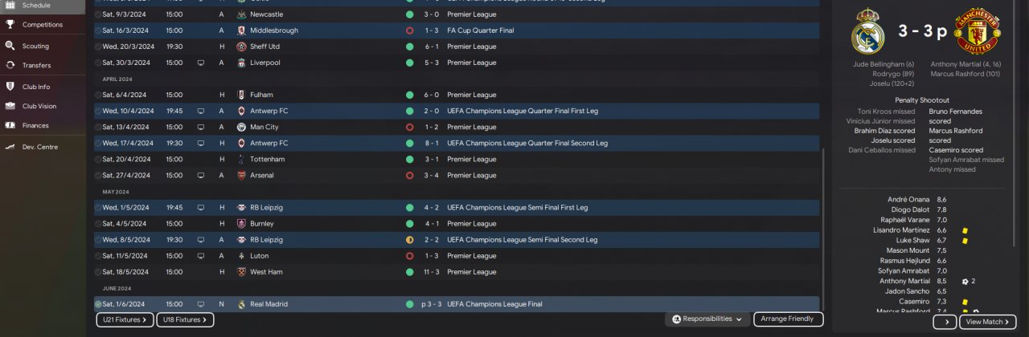Click the Finances sidebar icon
The width and height of the screenshot is (1029, 337).
10,125
